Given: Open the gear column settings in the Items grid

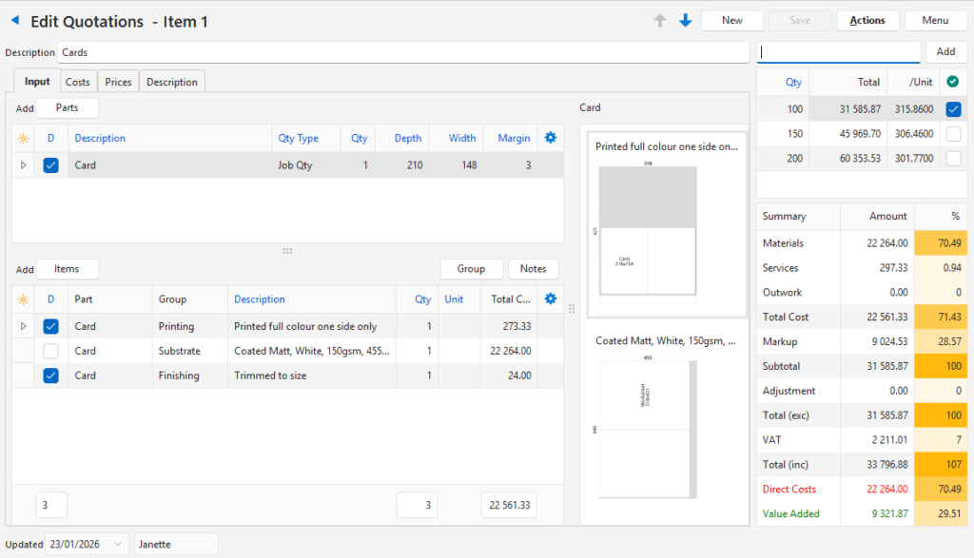Looking at the screenshot, I should pyautogui.click(x=550, y=298).
